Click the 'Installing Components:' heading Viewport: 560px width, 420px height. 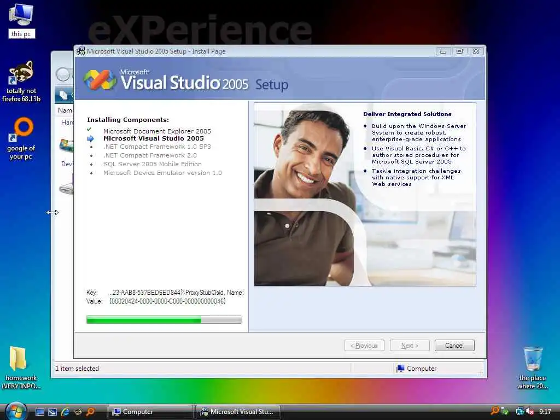tap(128, 120)
